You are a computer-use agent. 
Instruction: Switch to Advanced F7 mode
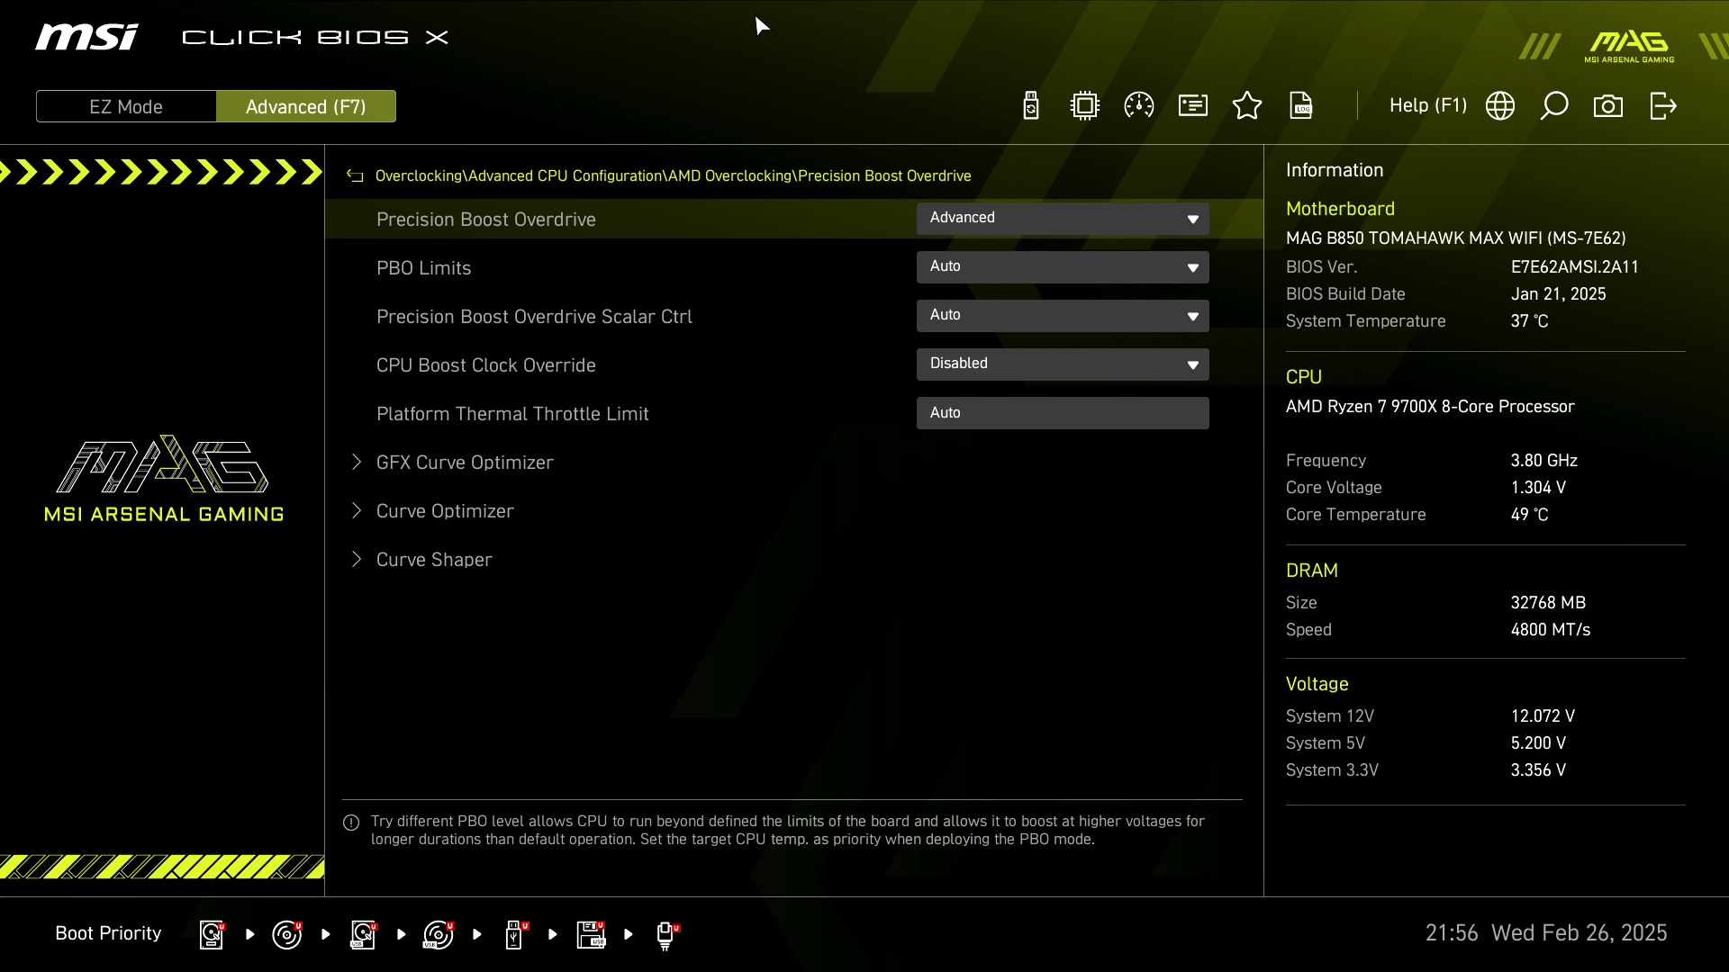tap(305, 107)
